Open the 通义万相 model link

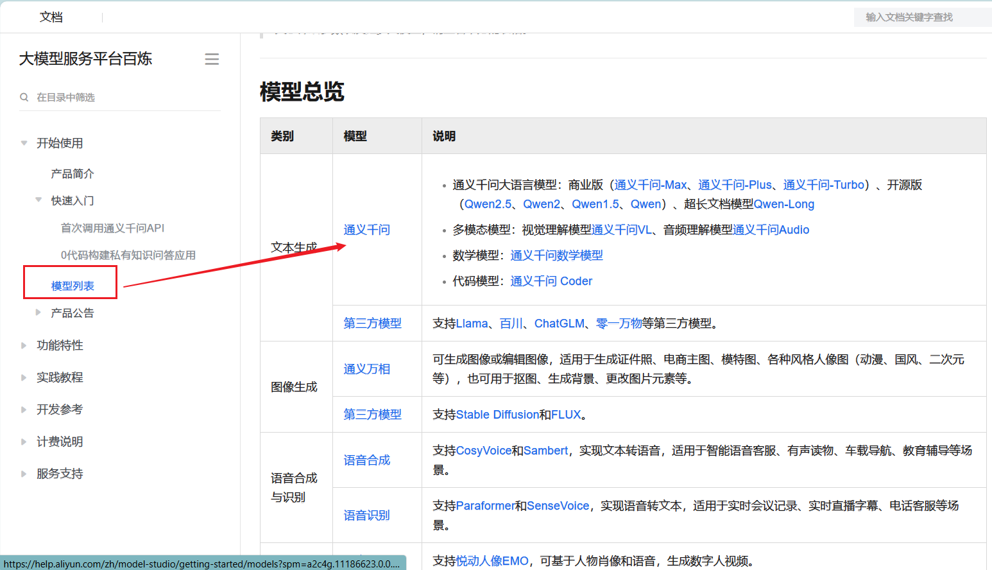(367, 369)
